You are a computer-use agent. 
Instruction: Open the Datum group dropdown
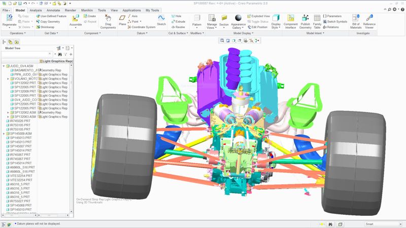(x=142, y=33)
